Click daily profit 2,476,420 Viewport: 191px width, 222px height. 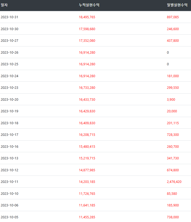pos(174,182)
